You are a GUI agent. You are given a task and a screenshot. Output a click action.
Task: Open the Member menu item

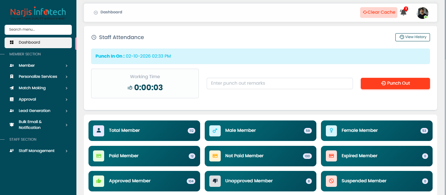[38, 65]
